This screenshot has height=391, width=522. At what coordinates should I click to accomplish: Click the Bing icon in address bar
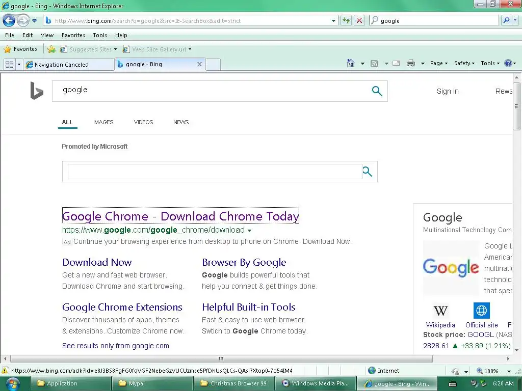48,20
